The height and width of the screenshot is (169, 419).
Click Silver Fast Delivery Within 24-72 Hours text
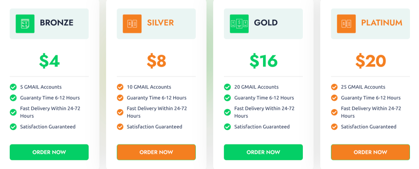click(157, 112)
